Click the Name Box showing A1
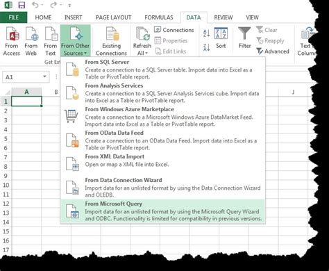 [x=22, y=77]
